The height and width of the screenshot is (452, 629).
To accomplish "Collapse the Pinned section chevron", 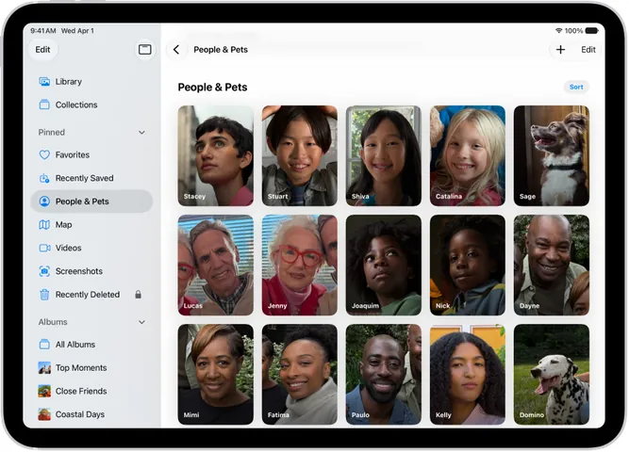I will click(141, 133).
